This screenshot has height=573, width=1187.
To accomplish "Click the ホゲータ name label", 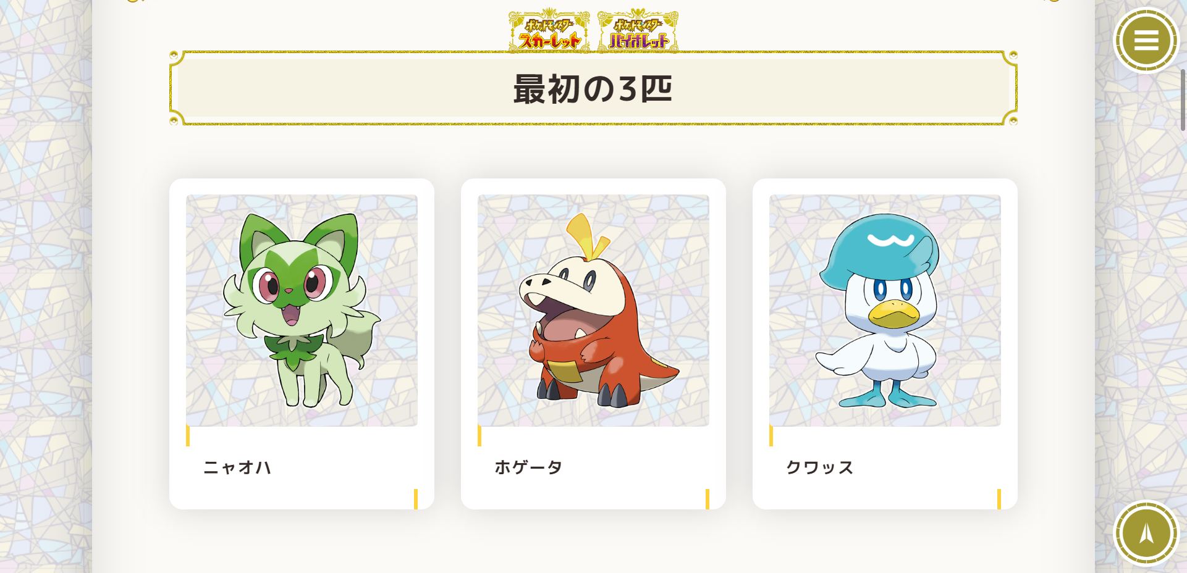I will click(528, 467).
